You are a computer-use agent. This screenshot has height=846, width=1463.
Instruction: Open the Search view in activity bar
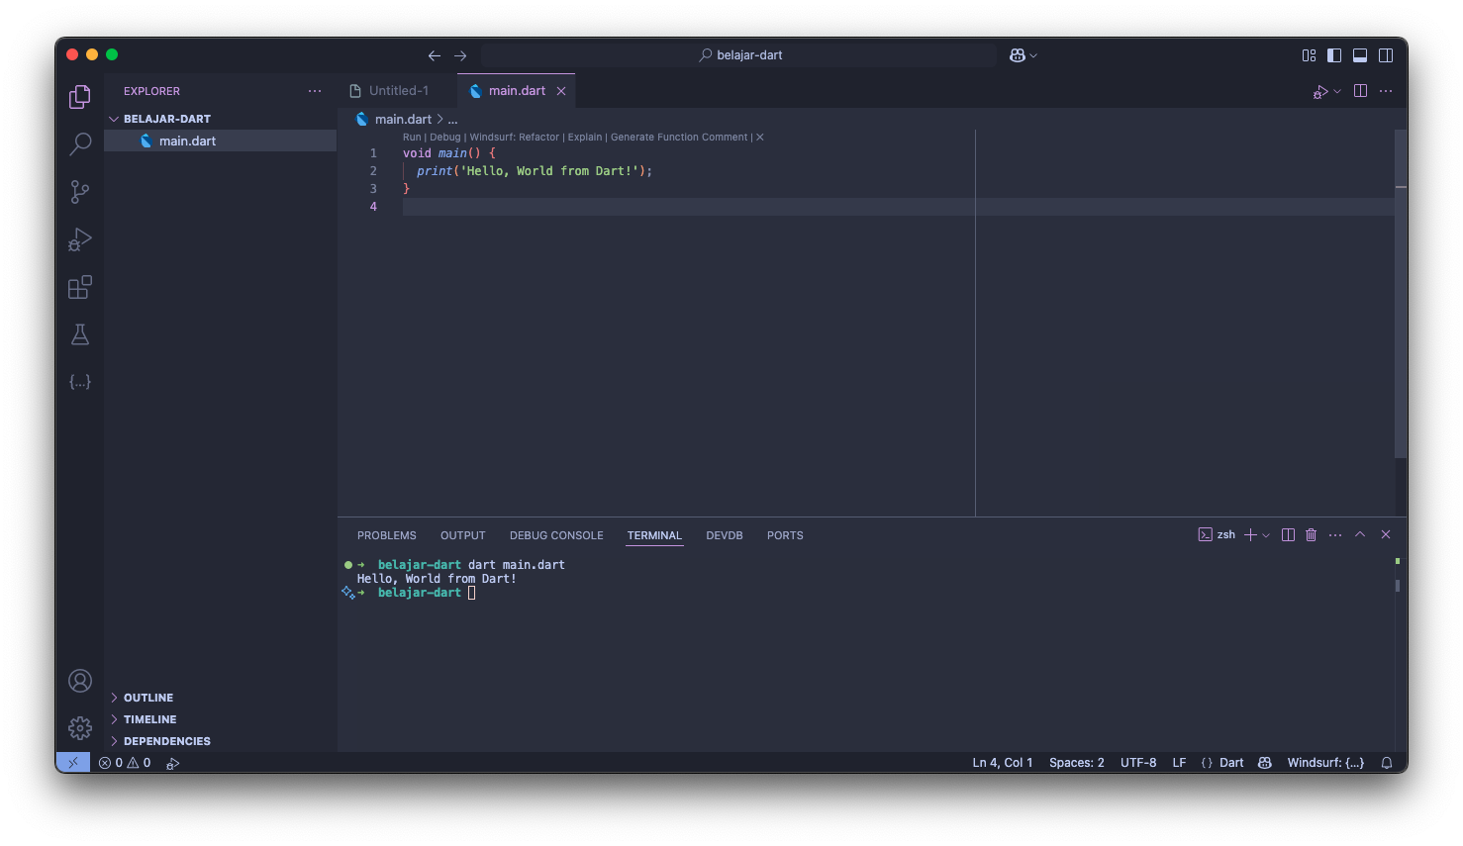80,143
